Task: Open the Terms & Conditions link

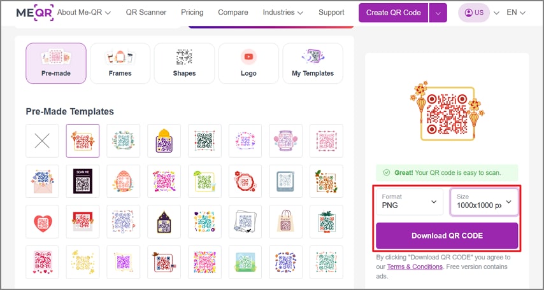Action: (415, 266)
